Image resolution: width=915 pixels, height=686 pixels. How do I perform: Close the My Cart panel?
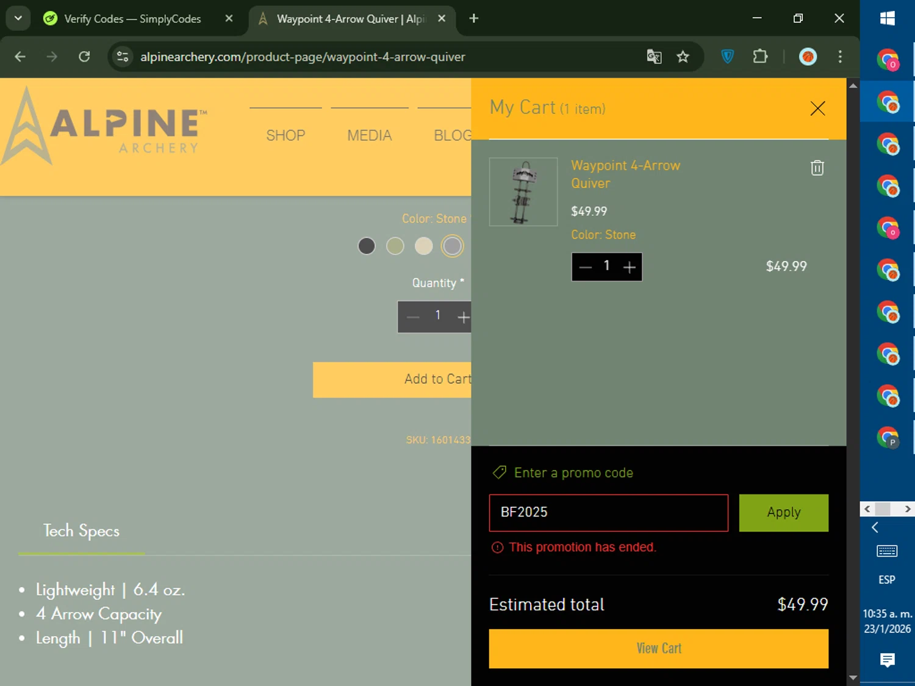point(817,109)
